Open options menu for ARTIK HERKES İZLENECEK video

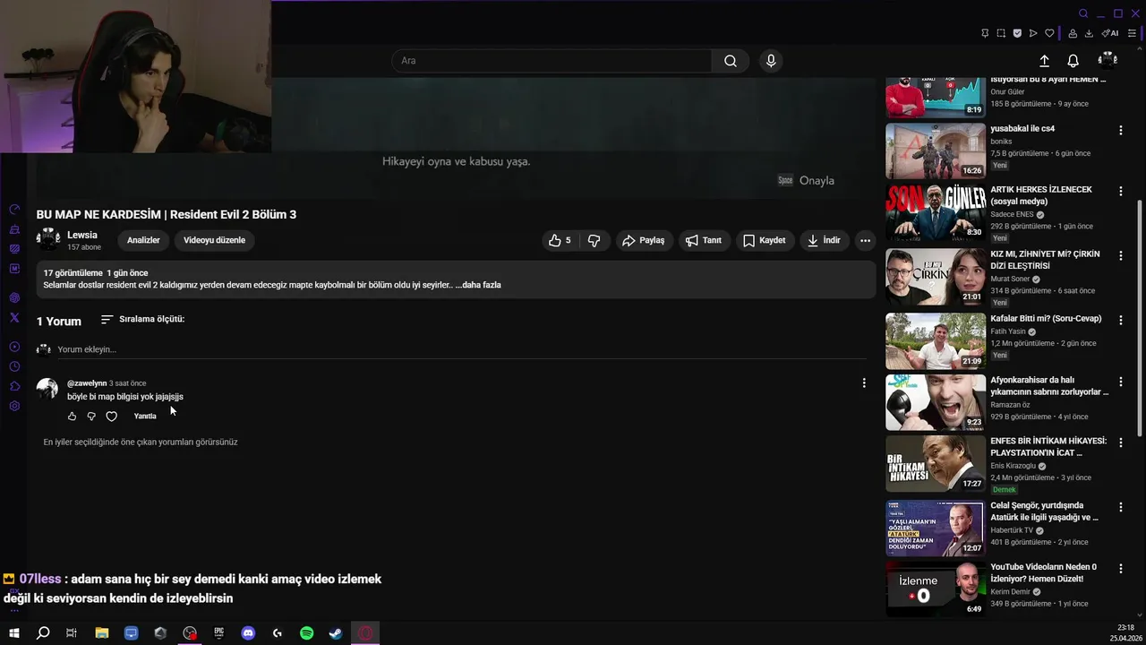(1120, 191)
